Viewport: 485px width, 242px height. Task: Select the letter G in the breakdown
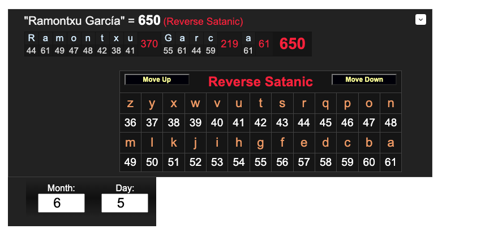[168, 38]
